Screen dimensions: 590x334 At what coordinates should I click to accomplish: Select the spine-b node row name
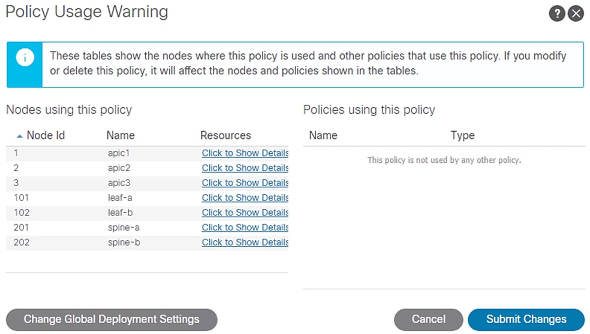[x=124, y=242]
